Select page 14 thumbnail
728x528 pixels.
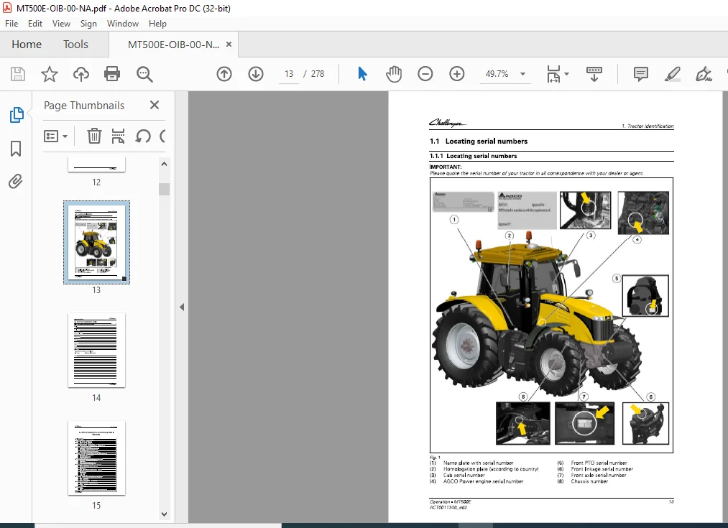pyautogui.click(x=96, y=351)
